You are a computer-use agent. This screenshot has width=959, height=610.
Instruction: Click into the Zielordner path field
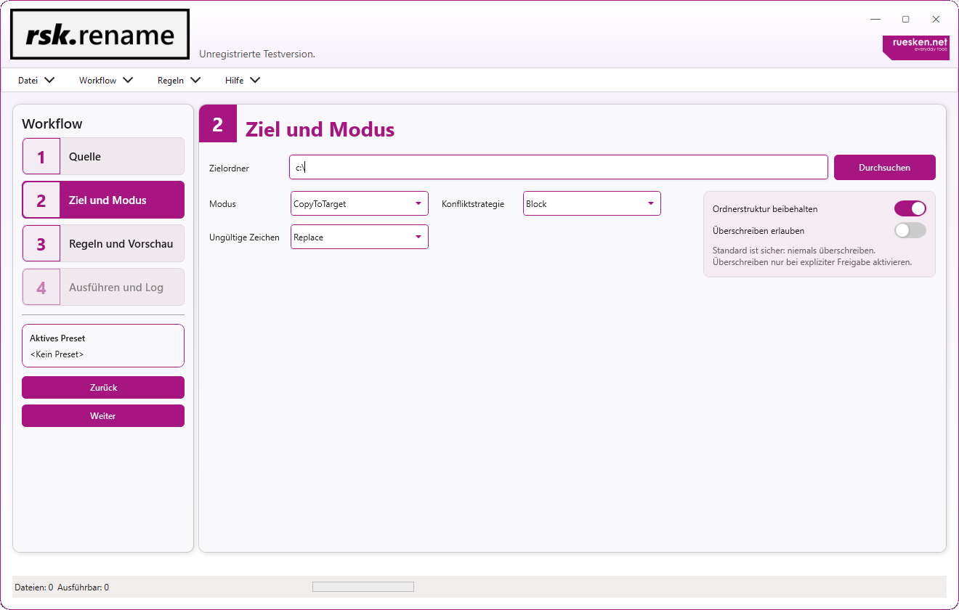(x=558, y=167)
